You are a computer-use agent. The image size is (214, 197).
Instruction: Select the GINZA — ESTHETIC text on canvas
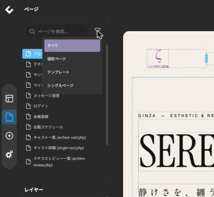(176, 116)
